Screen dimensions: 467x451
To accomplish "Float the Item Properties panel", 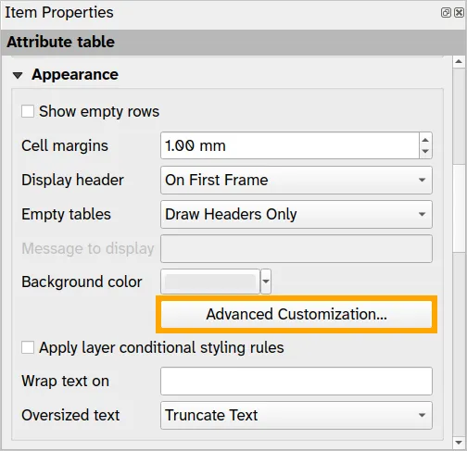I will click(446, 13).
